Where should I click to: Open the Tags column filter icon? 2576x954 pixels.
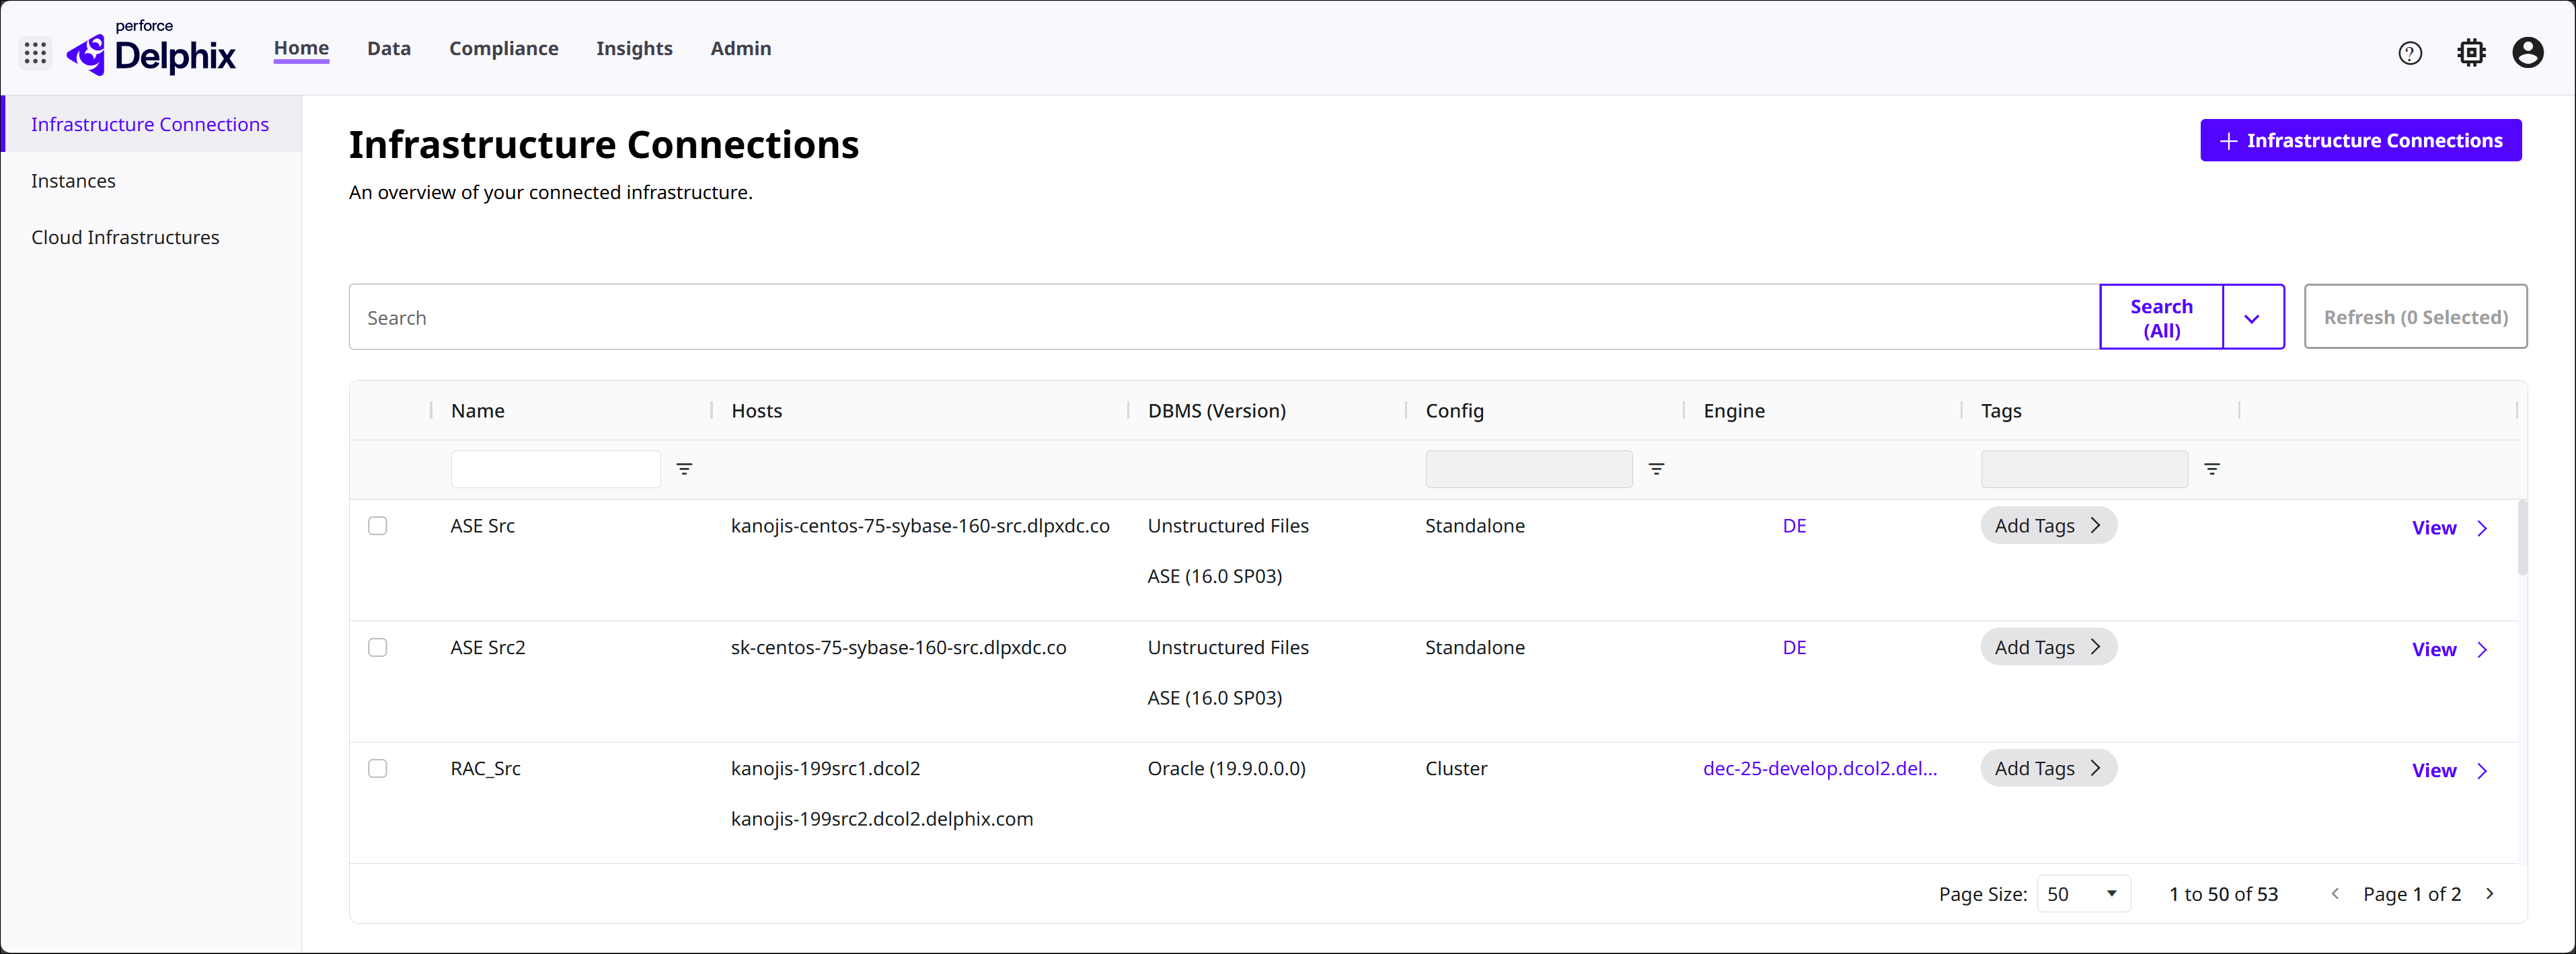[x=2211, y=469]
